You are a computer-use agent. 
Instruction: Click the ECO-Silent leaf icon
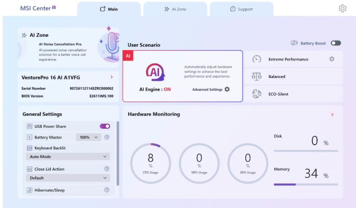coord(256,94)
